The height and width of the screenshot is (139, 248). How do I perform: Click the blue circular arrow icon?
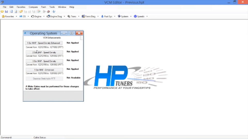pyautogui.click(x=54, y=11)
